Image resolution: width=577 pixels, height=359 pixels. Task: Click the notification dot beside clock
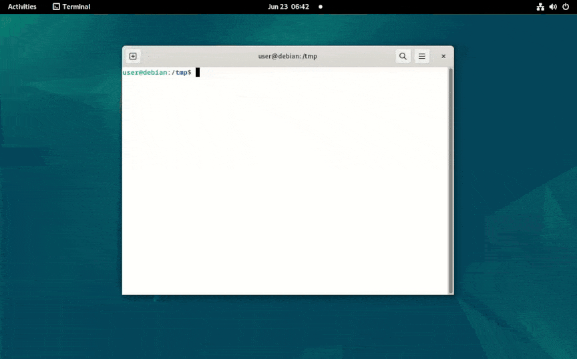(321, 7)
